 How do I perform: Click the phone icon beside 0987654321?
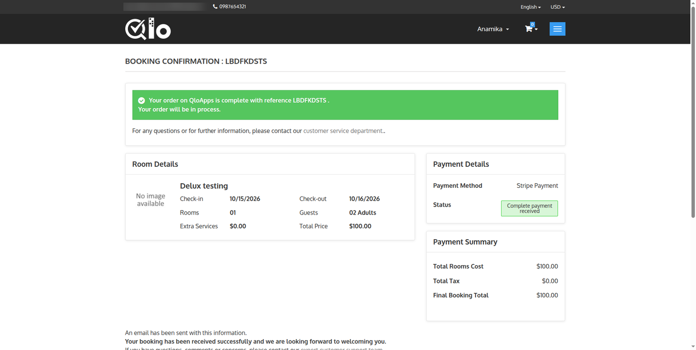click(215, 6)
